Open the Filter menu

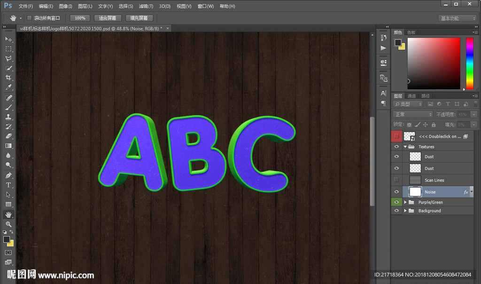point(146,6)
